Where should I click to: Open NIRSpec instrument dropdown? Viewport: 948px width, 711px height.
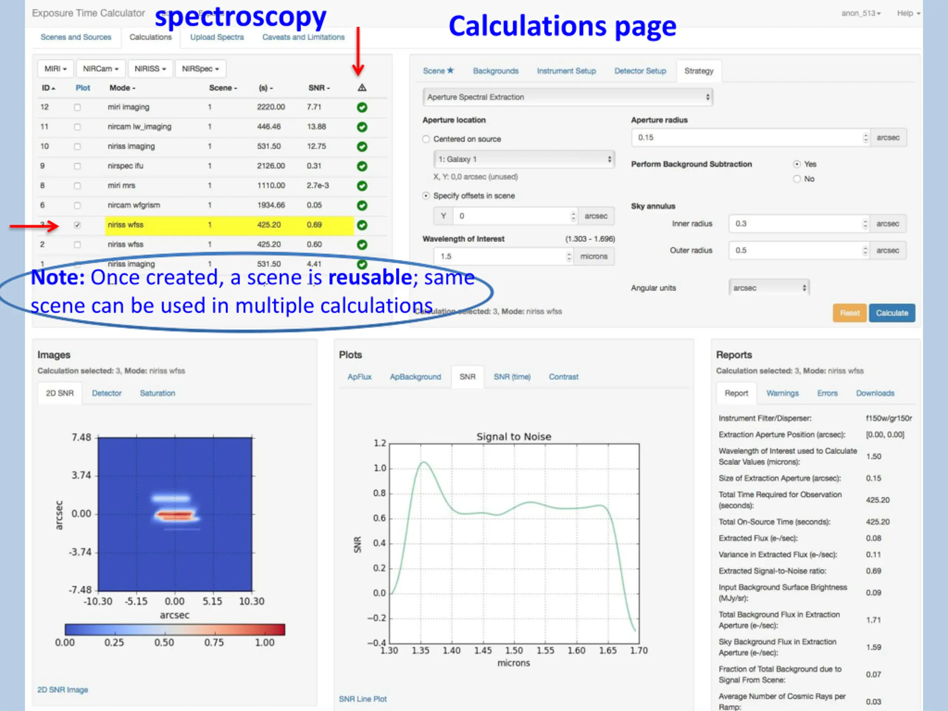click(200, 69)
